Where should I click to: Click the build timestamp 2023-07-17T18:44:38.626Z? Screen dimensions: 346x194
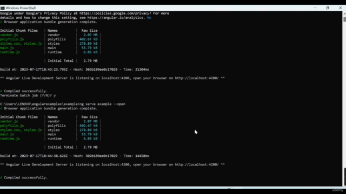pyautogui.click(x=44, y=156)
